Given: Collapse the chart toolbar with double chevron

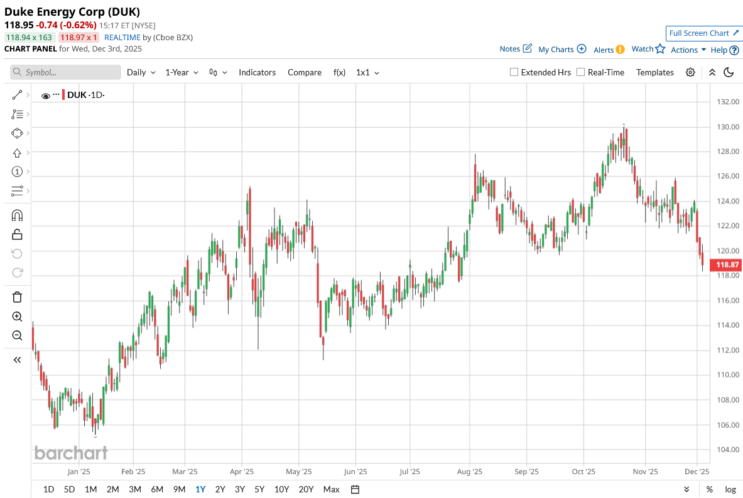Looking at the screenshot, I should tap(712, 72).
